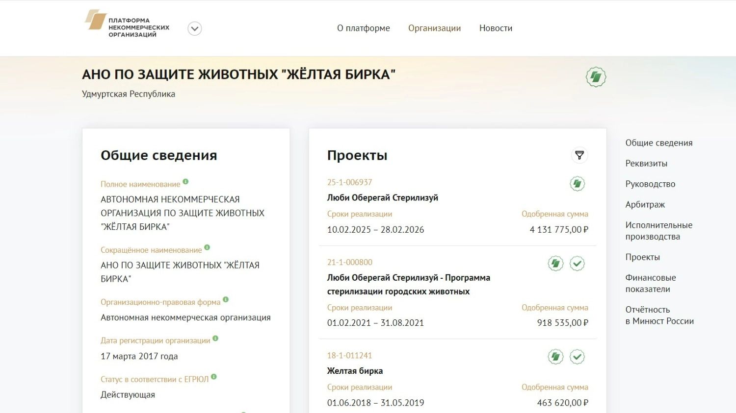
Task: Click info icon next to Полное наименование
Action: 185,182
